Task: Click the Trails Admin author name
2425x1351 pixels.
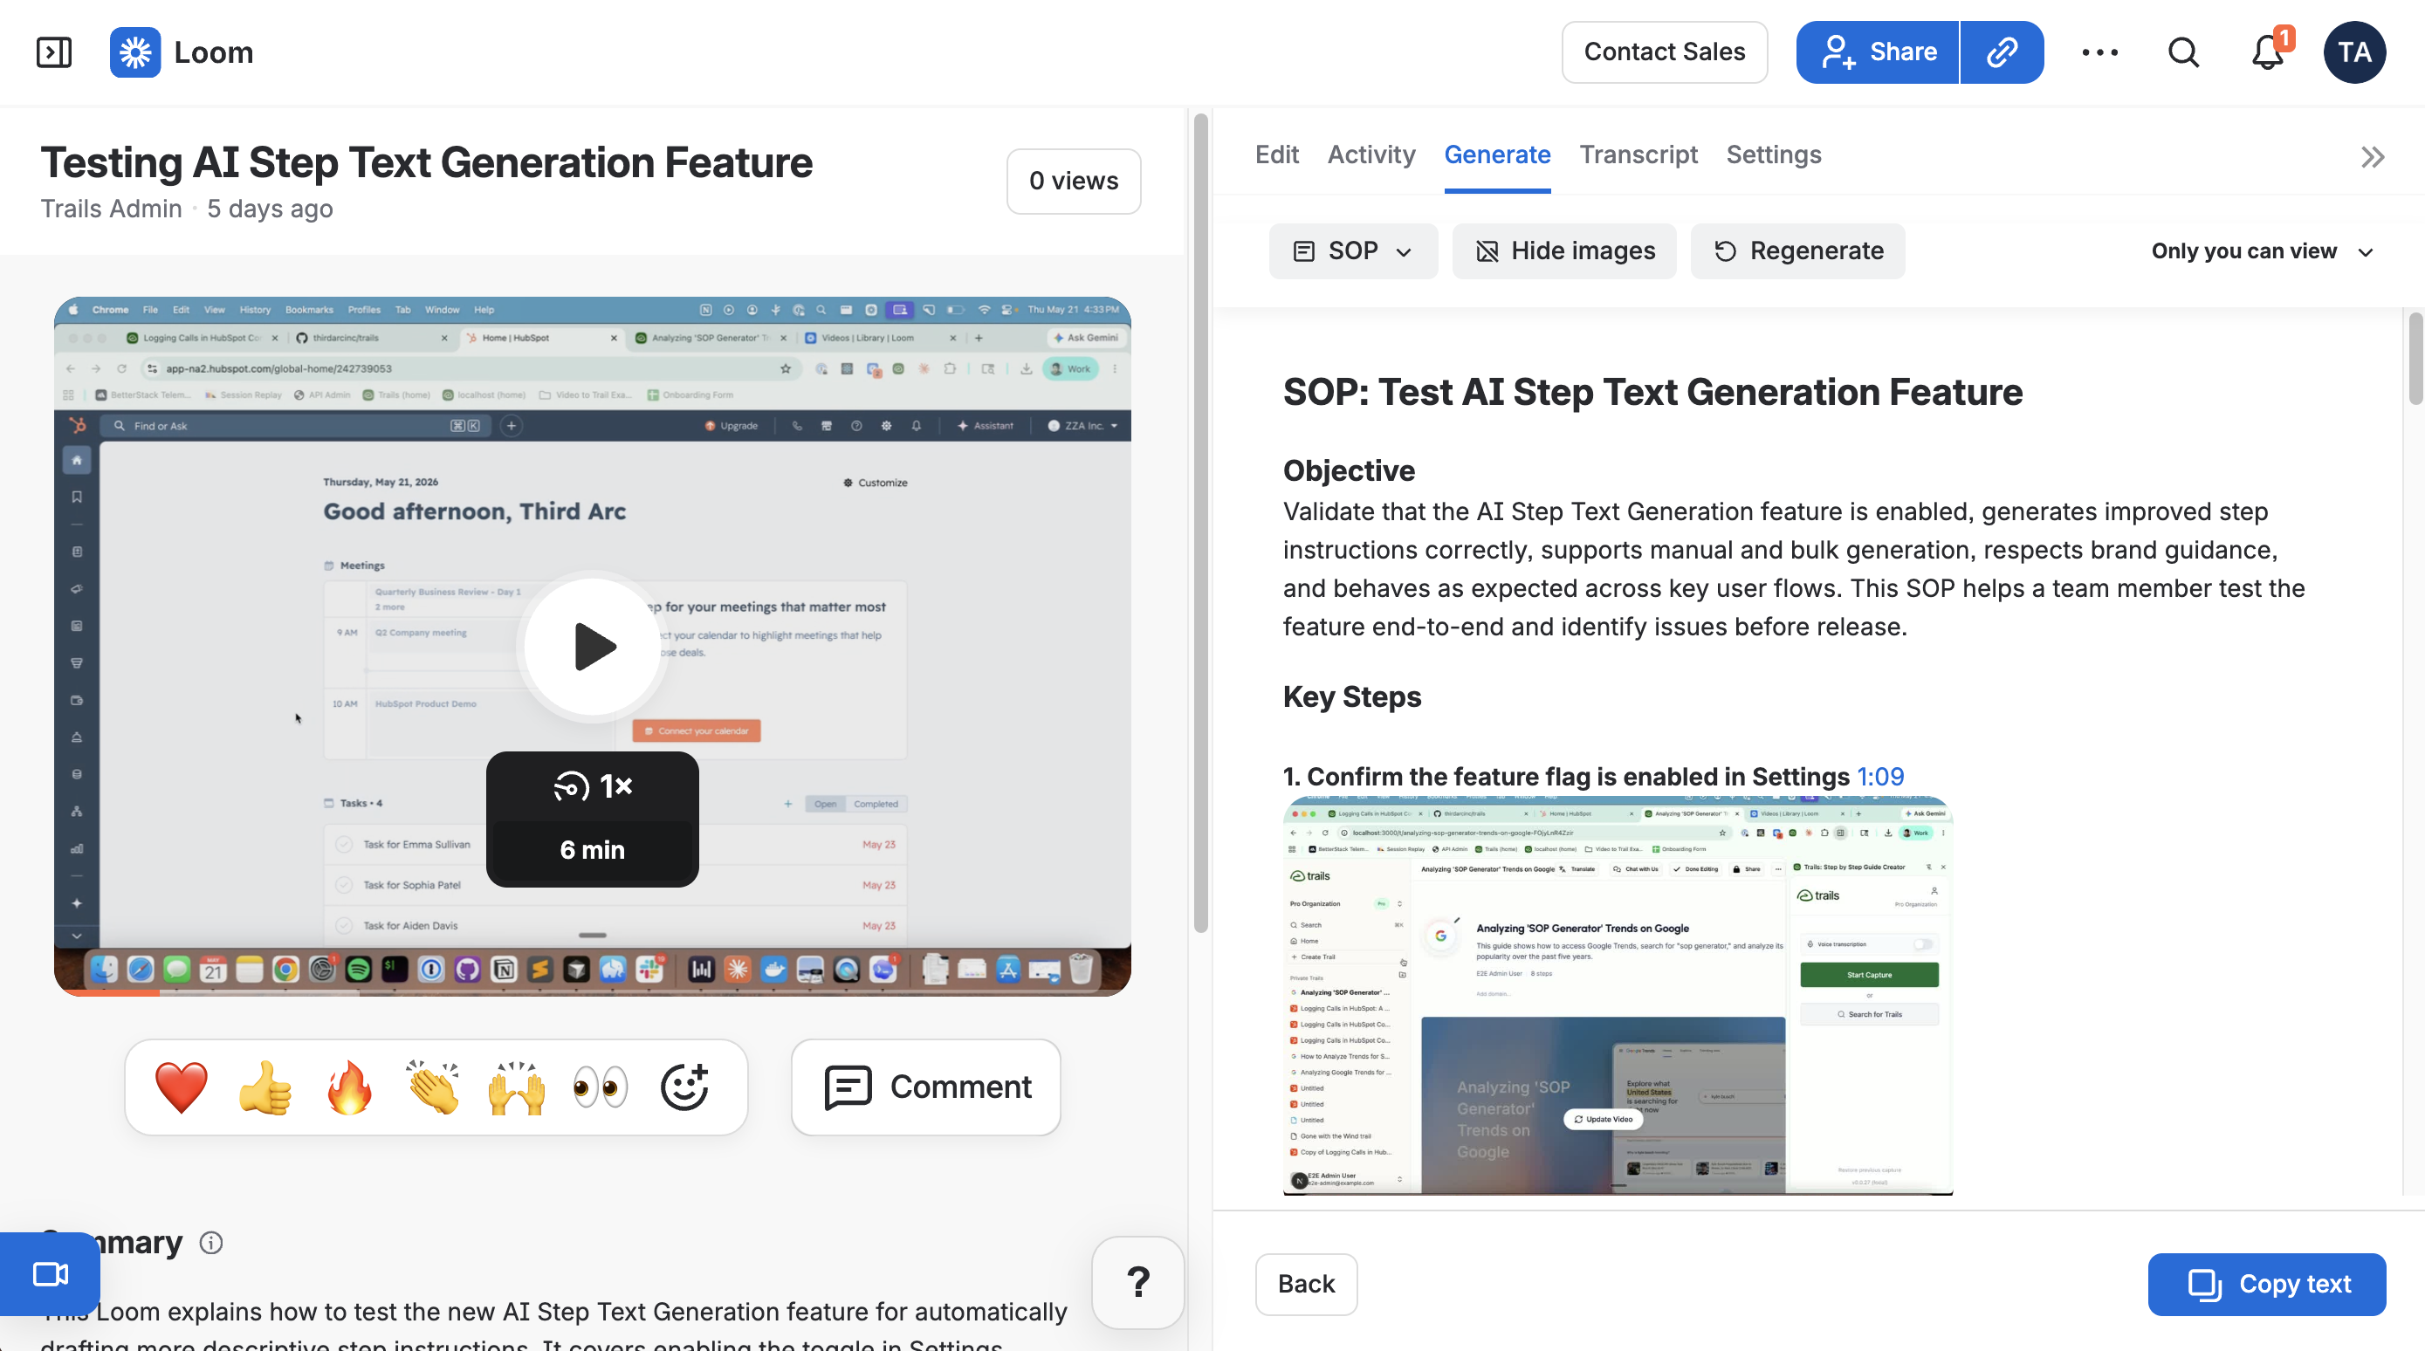Action: pyautogui.click(x=111, y=208)
